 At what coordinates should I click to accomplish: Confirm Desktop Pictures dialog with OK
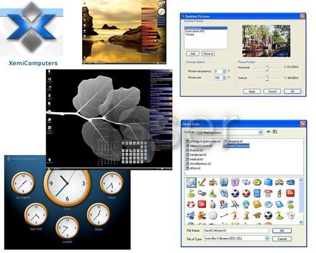point(293,91)
